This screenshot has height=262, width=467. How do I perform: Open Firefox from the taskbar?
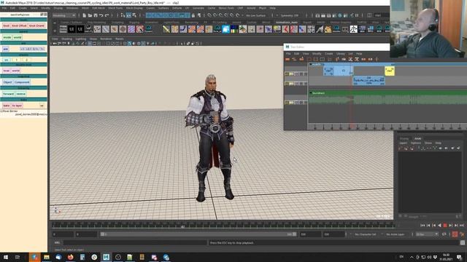[71, 257]
